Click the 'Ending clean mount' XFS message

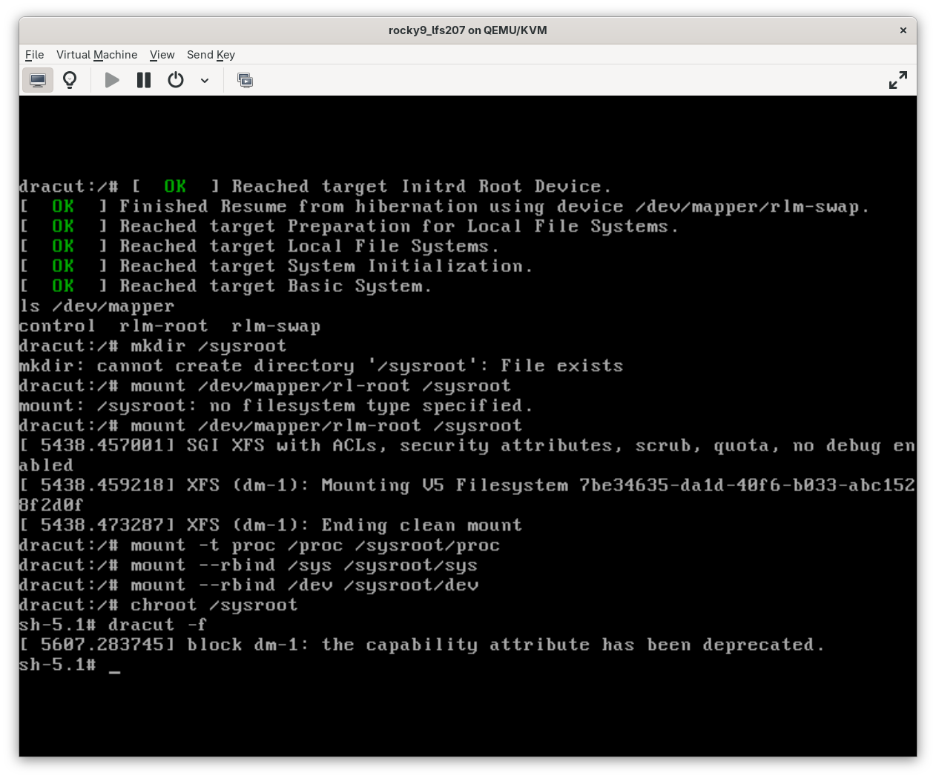coord(421,525)
